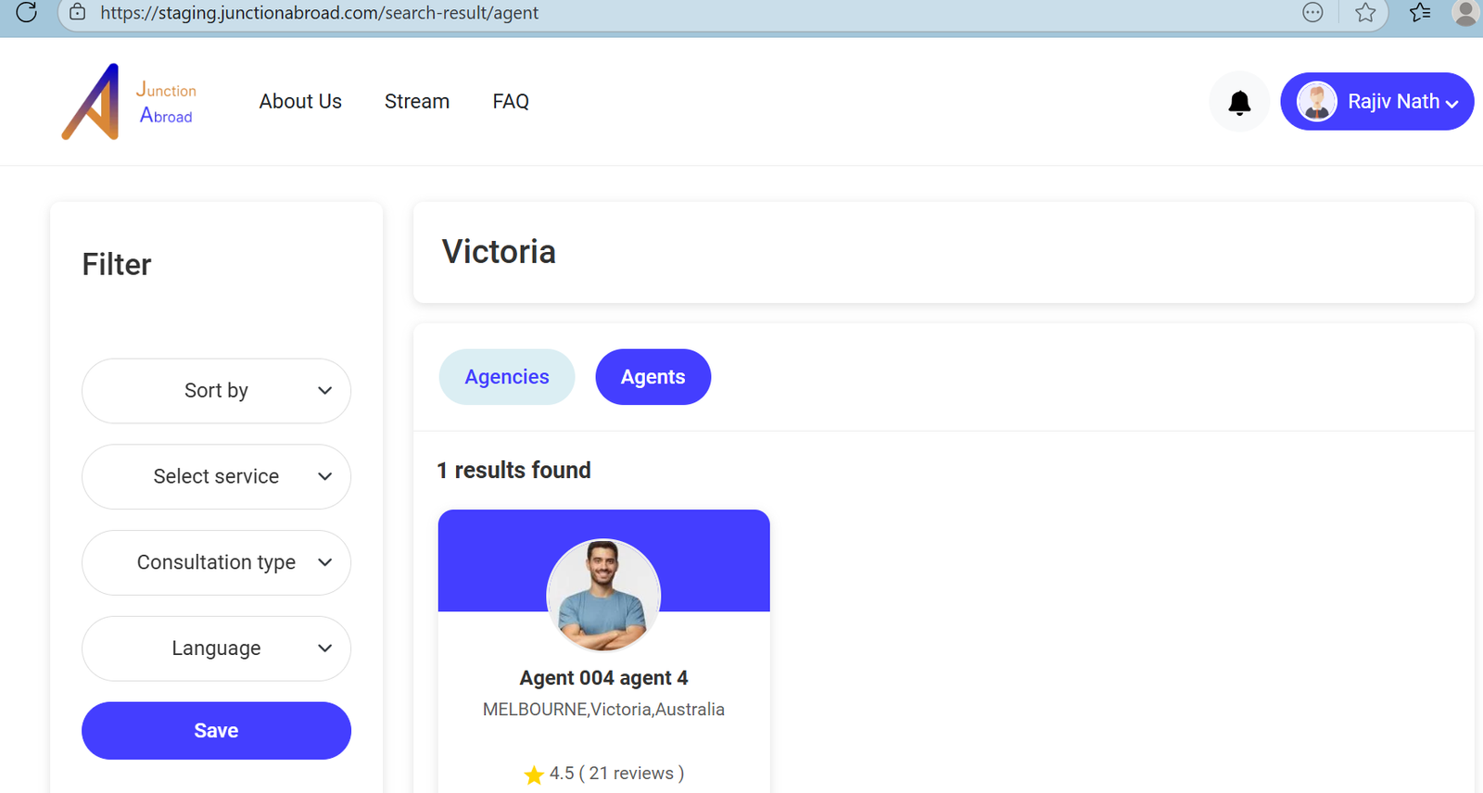Click the site info lock icon
1483x793 pixels.
78,12
